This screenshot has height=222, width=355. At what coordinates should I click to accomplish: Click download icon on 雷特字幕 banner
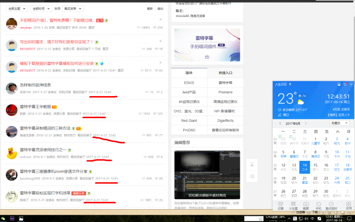tap(207, 57)
